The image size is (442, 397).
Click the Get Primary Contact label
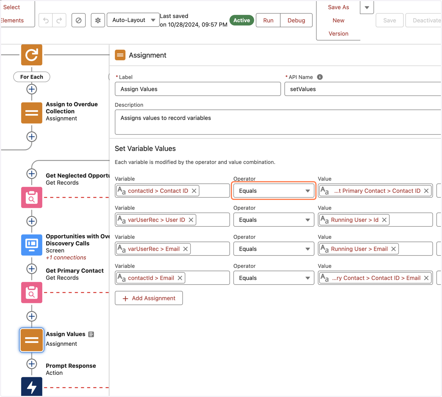(x=75, y=271)
